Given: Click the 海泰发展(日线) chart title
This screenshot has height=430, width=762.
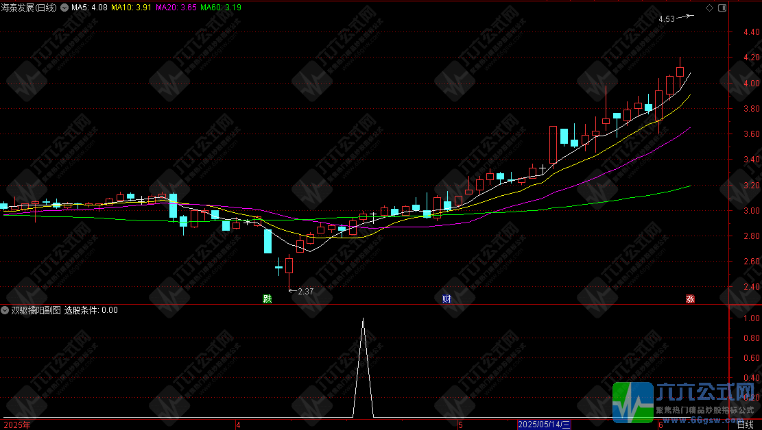Looking at the screenshot, I should pos(29,8).
